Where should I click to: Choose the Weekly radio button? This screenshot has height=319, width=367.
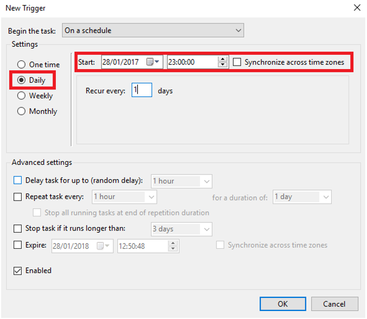pyautogui.click(x=22, y=96)
